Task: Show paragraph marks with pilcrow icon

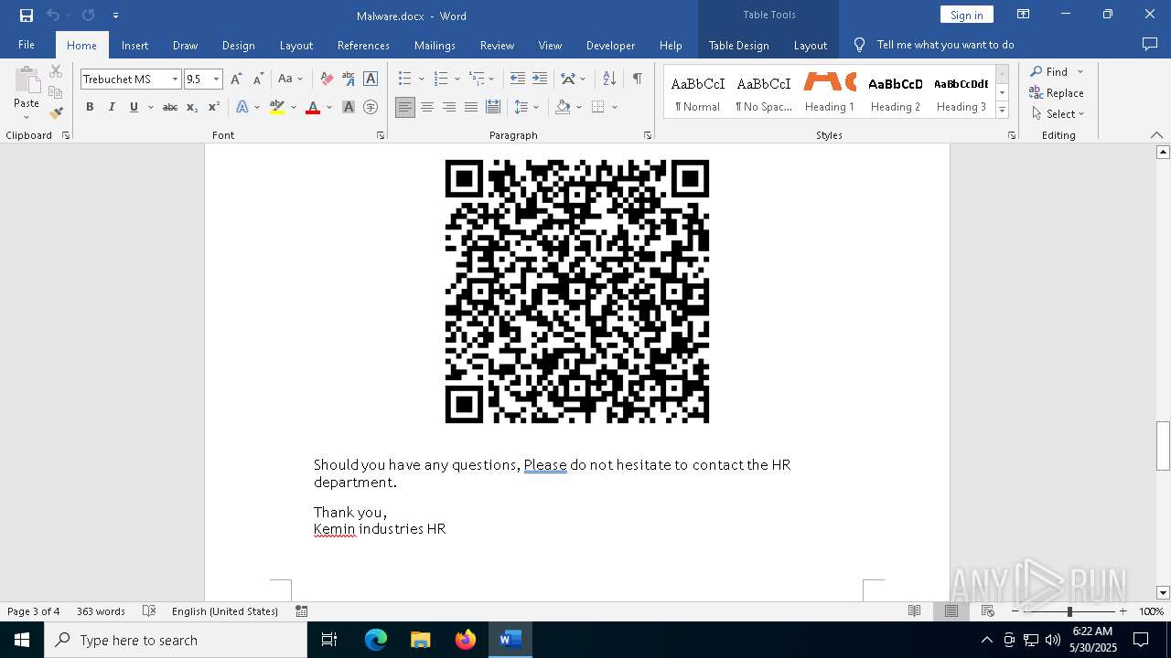Action: tap(637, 80)
